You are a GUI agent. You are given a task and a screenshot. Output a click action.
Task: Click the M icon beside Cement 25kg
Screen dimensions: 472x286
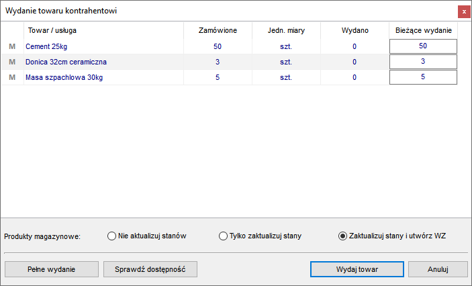[12, 46]
